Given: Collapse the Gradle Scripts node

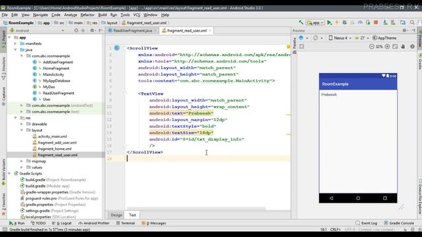Looking at the screenshot, I should pos(9,174).
